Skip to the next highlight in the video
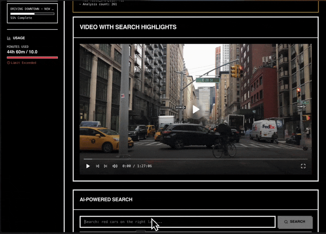The image size is (326, 234). click(x=106, y=166)
